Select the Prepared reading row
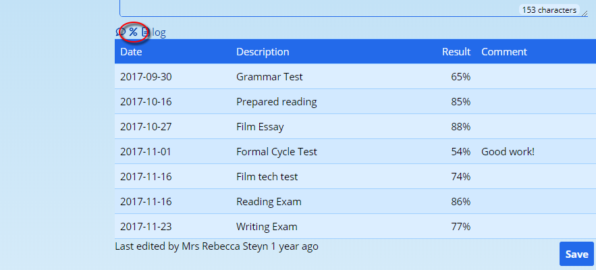 click(x=276, y=102)
